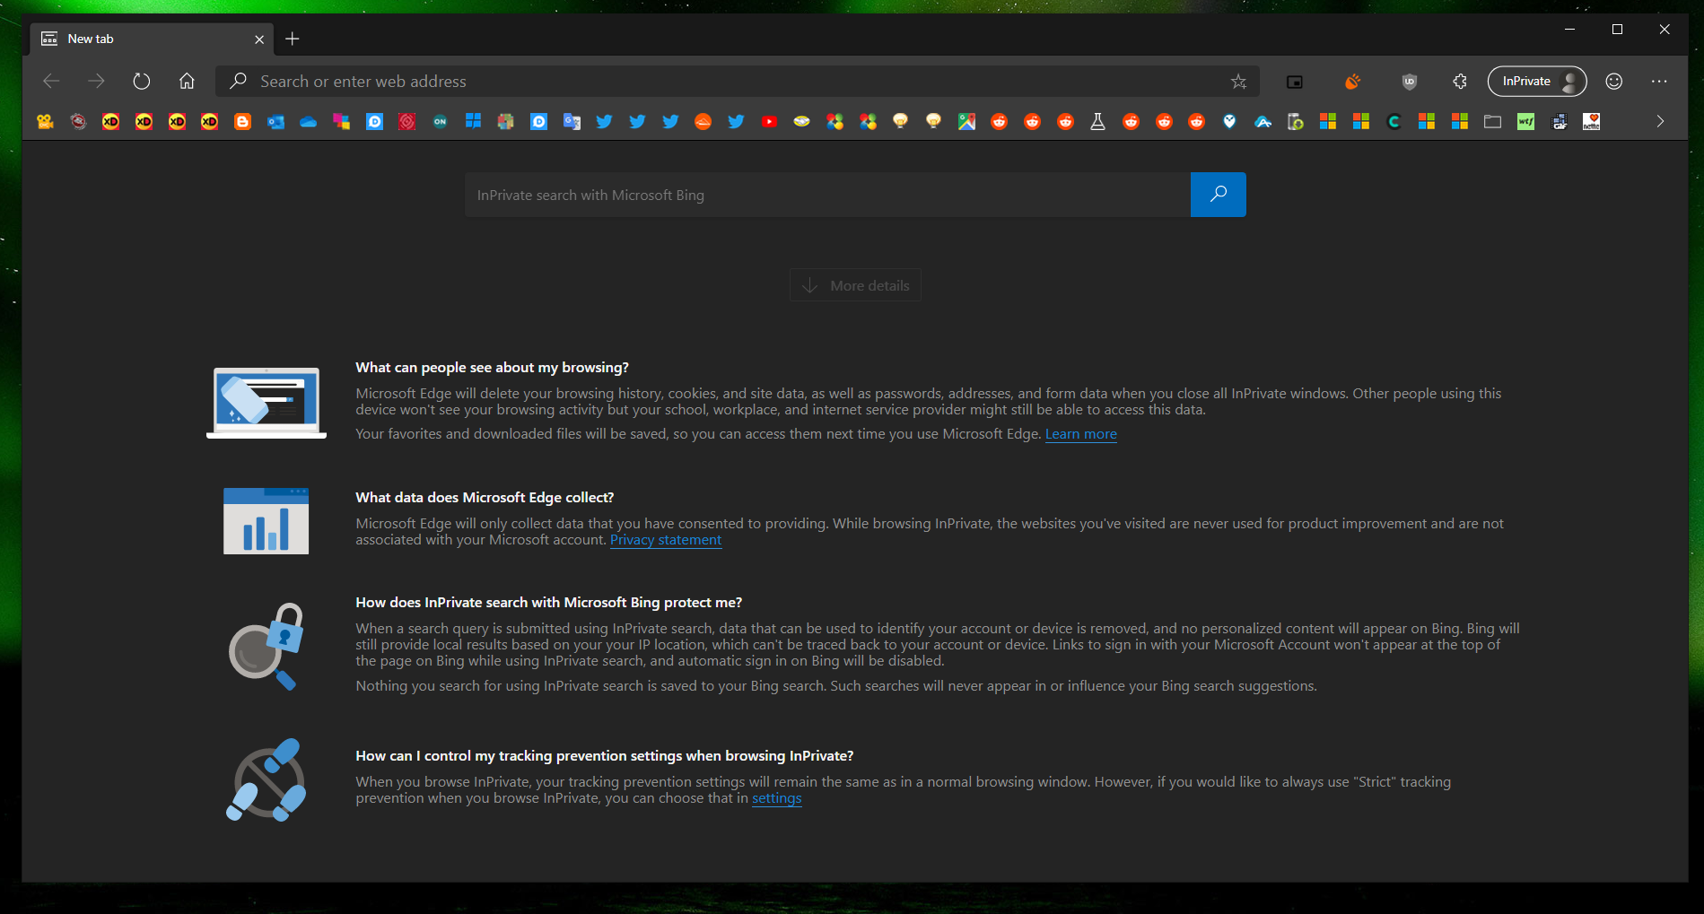Viewport: 1704px width, 914px height.
Task: Open the YouTube favorite
Action: click(x=769, y=122)
